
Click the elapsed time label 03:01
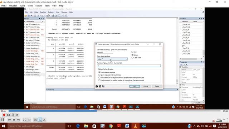point(3,111)
